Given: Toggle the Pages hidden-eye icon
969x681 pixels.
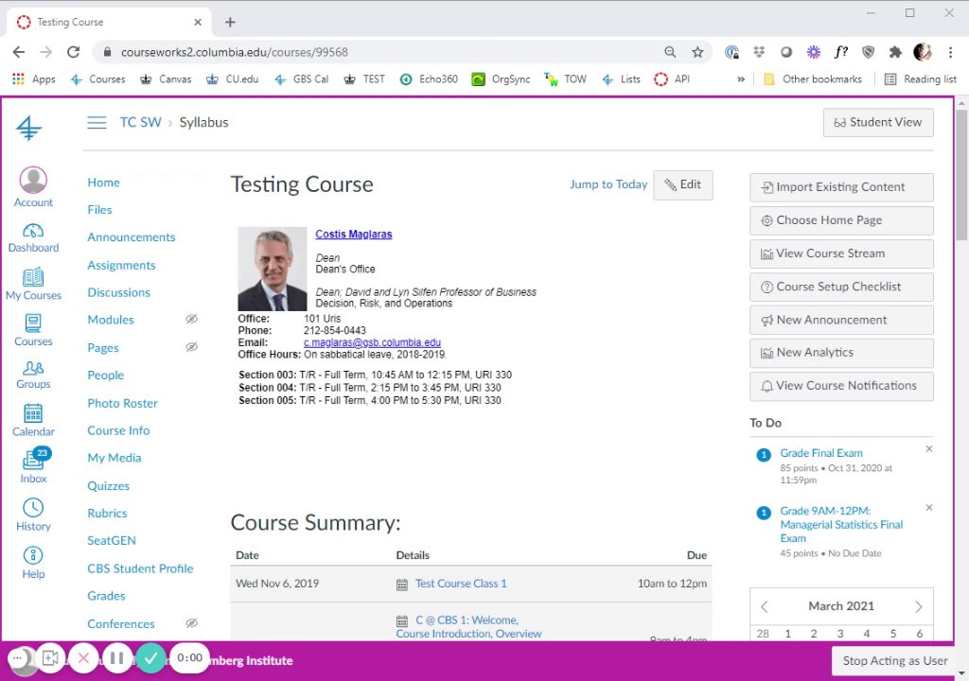Looking at the screenshot, I should coord(191,347).
